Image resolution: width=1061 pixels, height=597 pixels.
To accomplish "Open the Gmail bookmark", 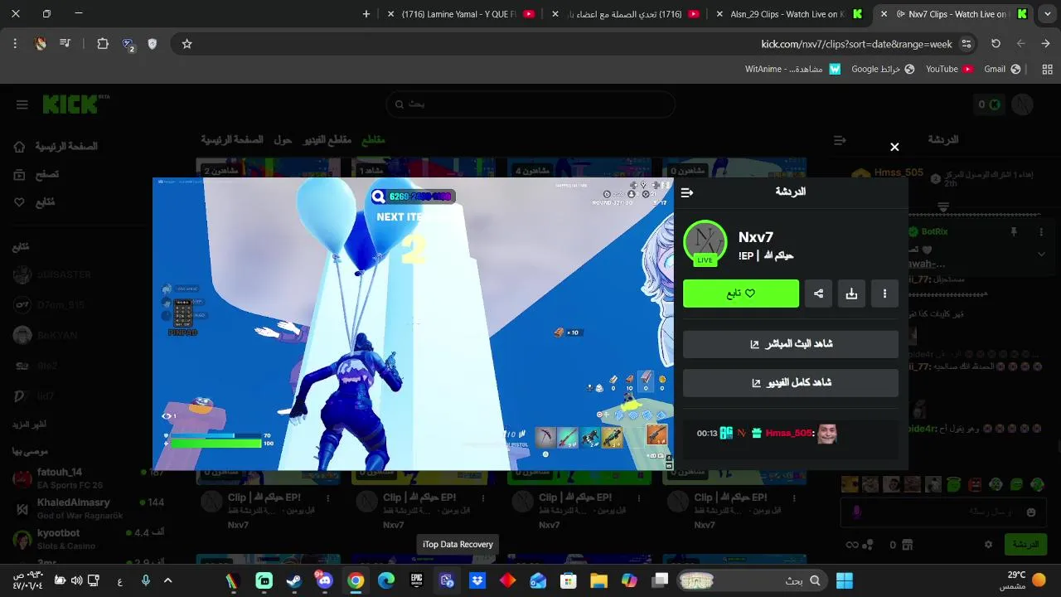I will (x=1001, y=69).
